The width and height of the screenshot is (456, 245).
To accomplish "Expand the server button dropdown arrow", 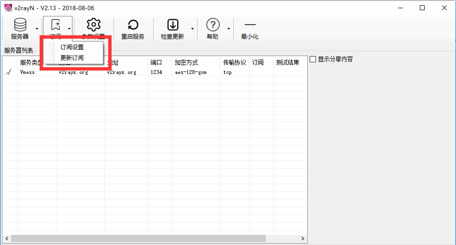I will (37, 29).
